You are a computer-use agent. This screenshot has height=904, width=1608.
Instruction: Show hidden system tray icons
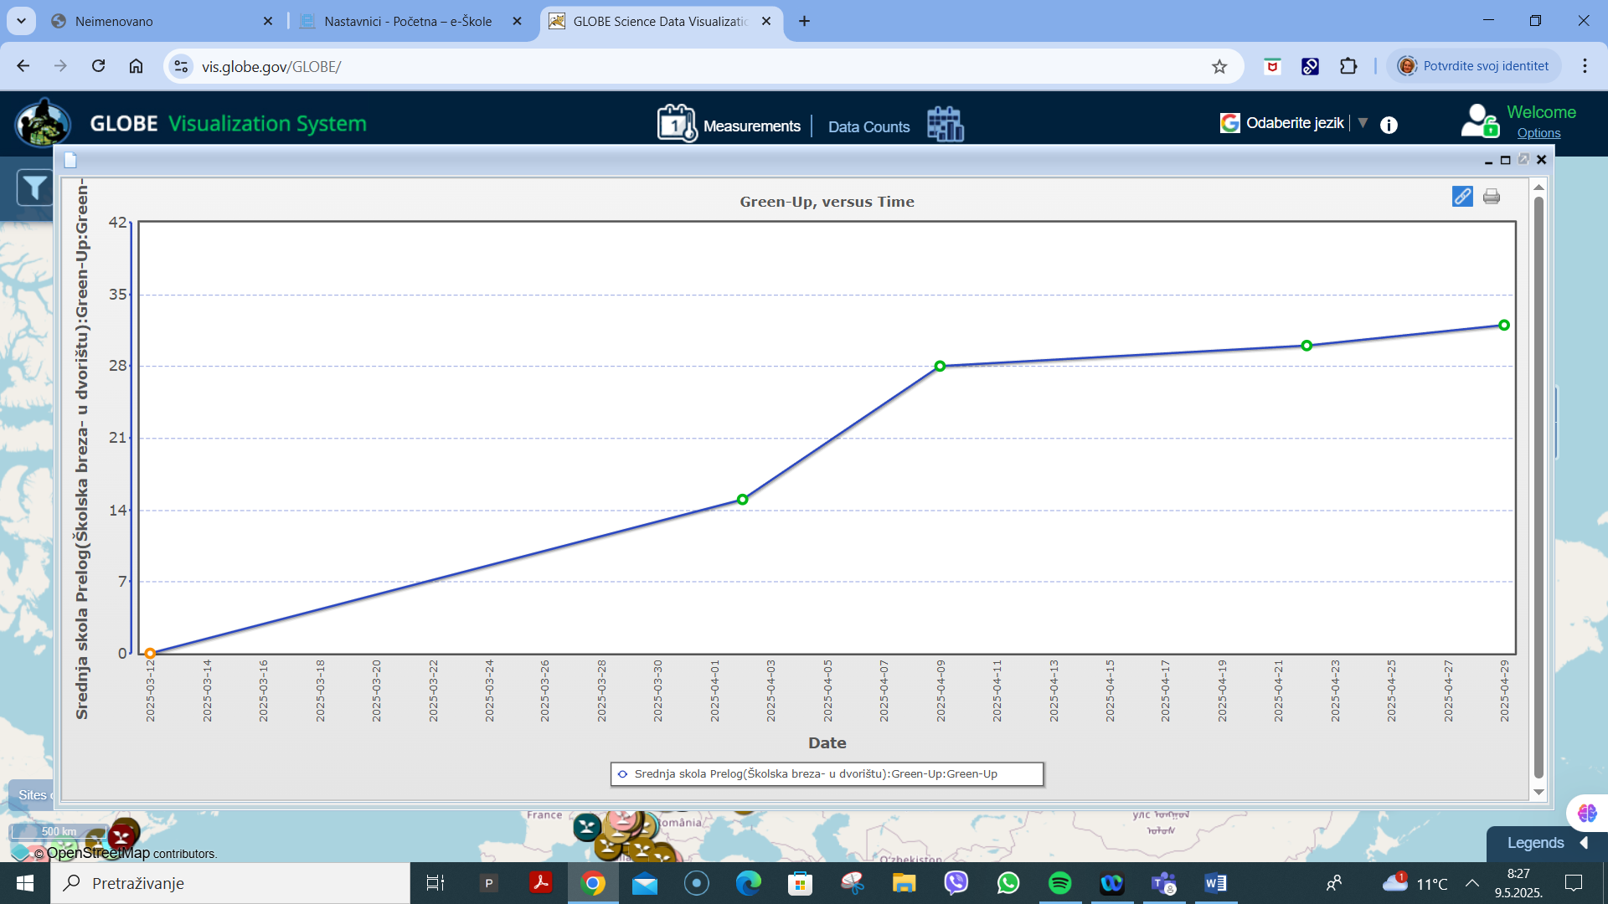(x=1471, y=883)
